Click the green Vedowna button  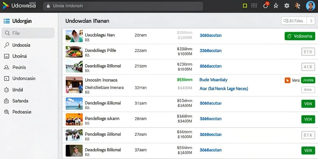pos(300,36)
